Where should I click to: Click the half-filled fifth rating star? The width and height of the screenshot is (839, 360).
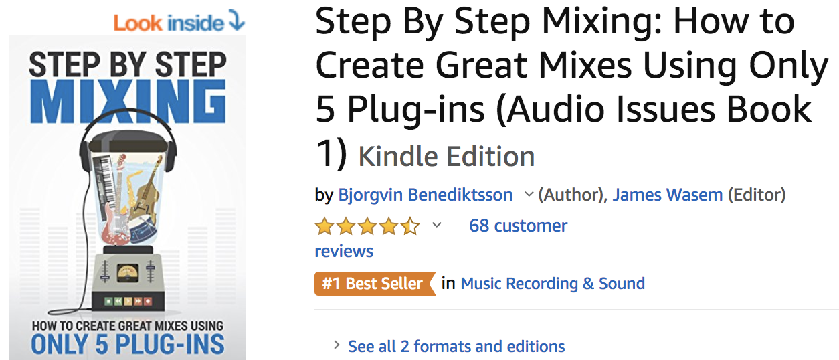click(410, 226)
